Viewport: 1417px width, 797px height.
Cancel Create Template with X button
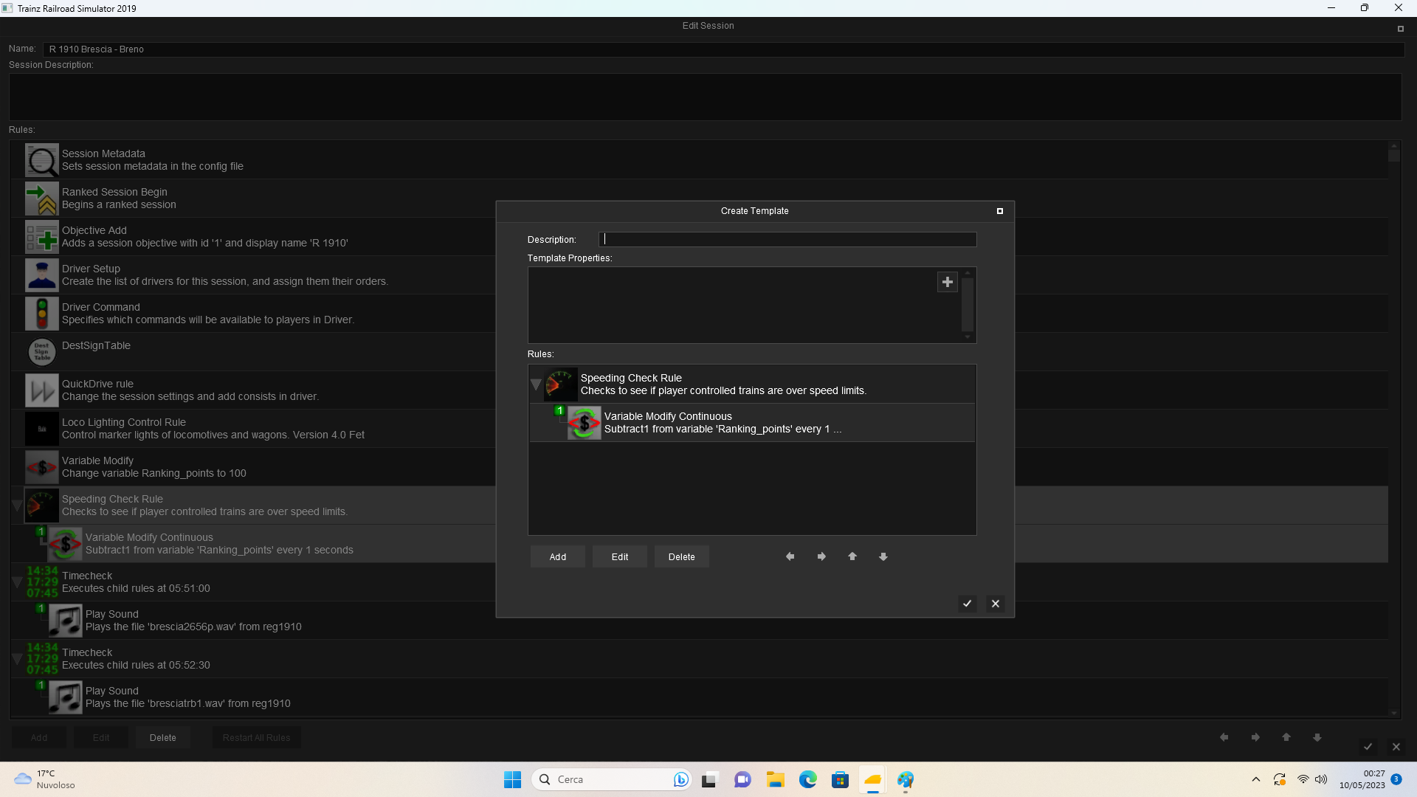pos(996,604)
